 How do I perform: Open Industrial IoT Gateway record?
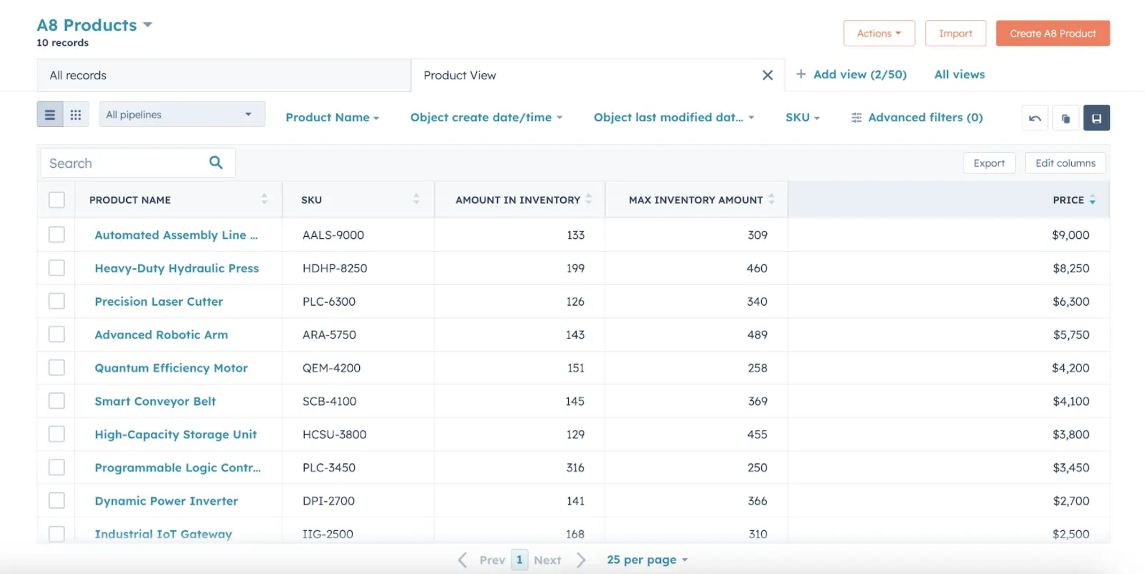(163, 533)
